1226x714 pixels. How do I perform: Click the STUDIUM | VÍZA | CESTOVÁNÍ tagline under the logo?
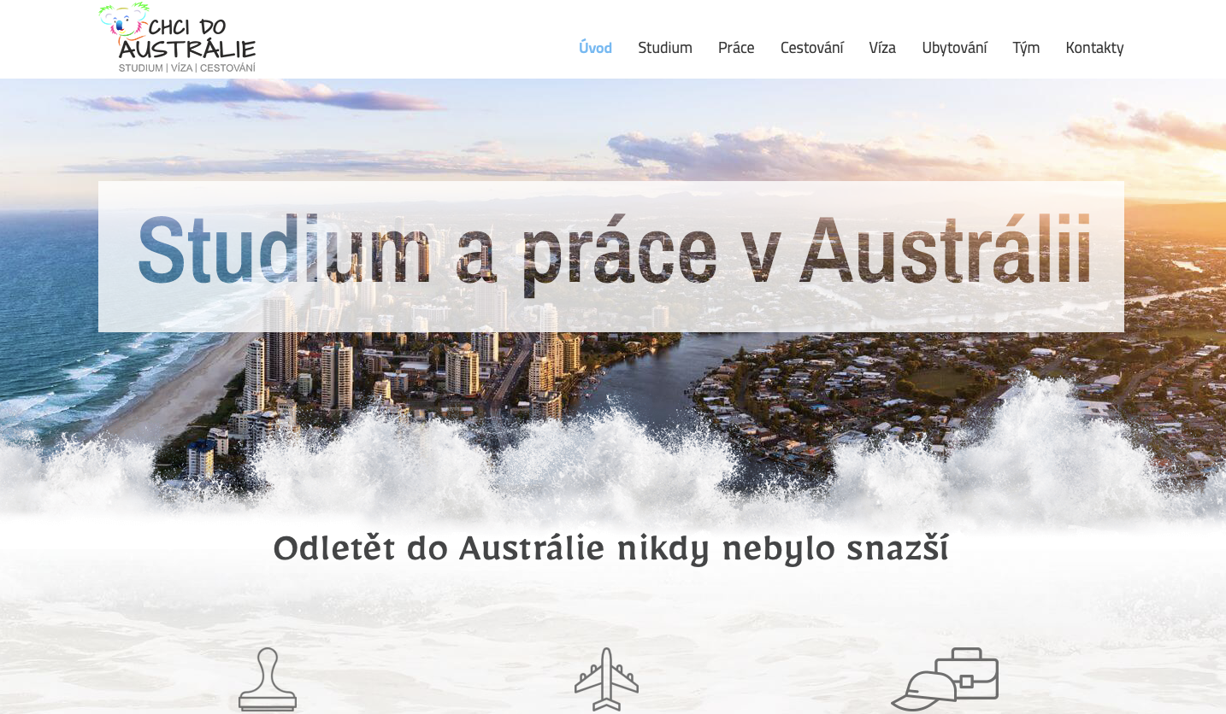click(x=187, y=67)
